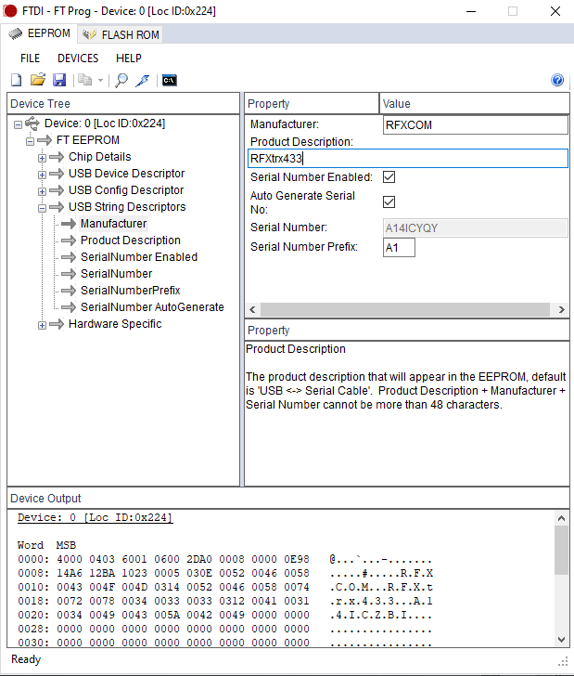Click the Product Description field RFXtrx433

point(408,158)
